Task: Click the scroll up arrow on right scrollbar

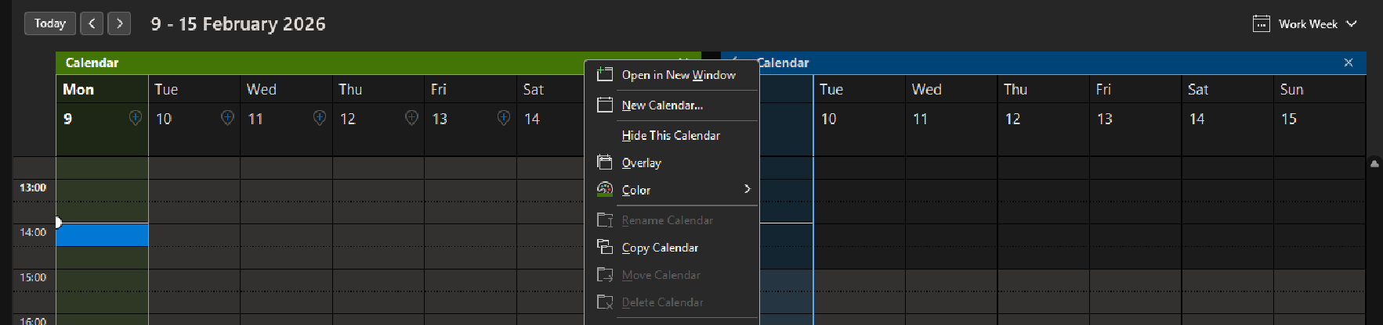Action: click(1374, 163)
